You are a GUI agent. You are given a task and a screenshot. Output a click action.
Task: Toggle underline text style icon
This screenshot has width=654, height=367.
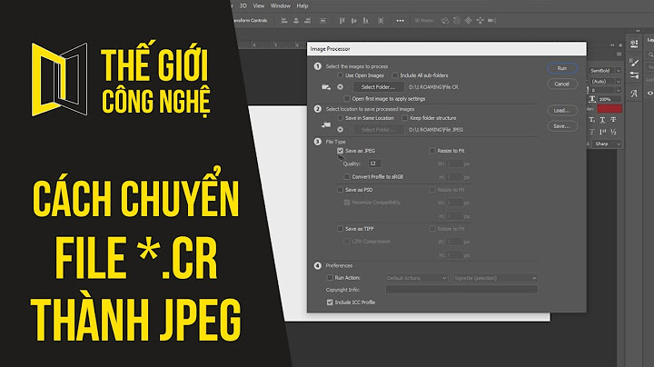[x=602, y=120]
